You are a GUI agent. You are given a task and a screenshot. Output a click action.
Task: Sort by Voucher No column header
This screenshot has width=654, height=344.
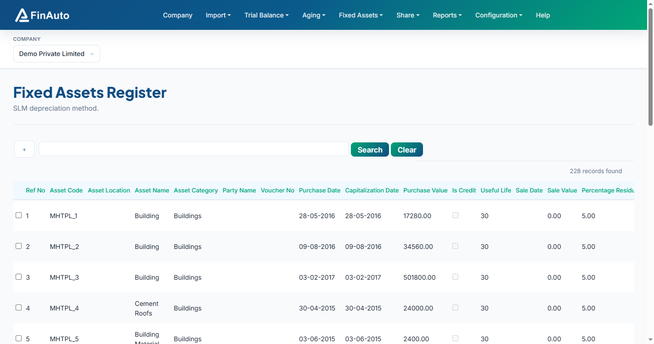tap(277, 190)
